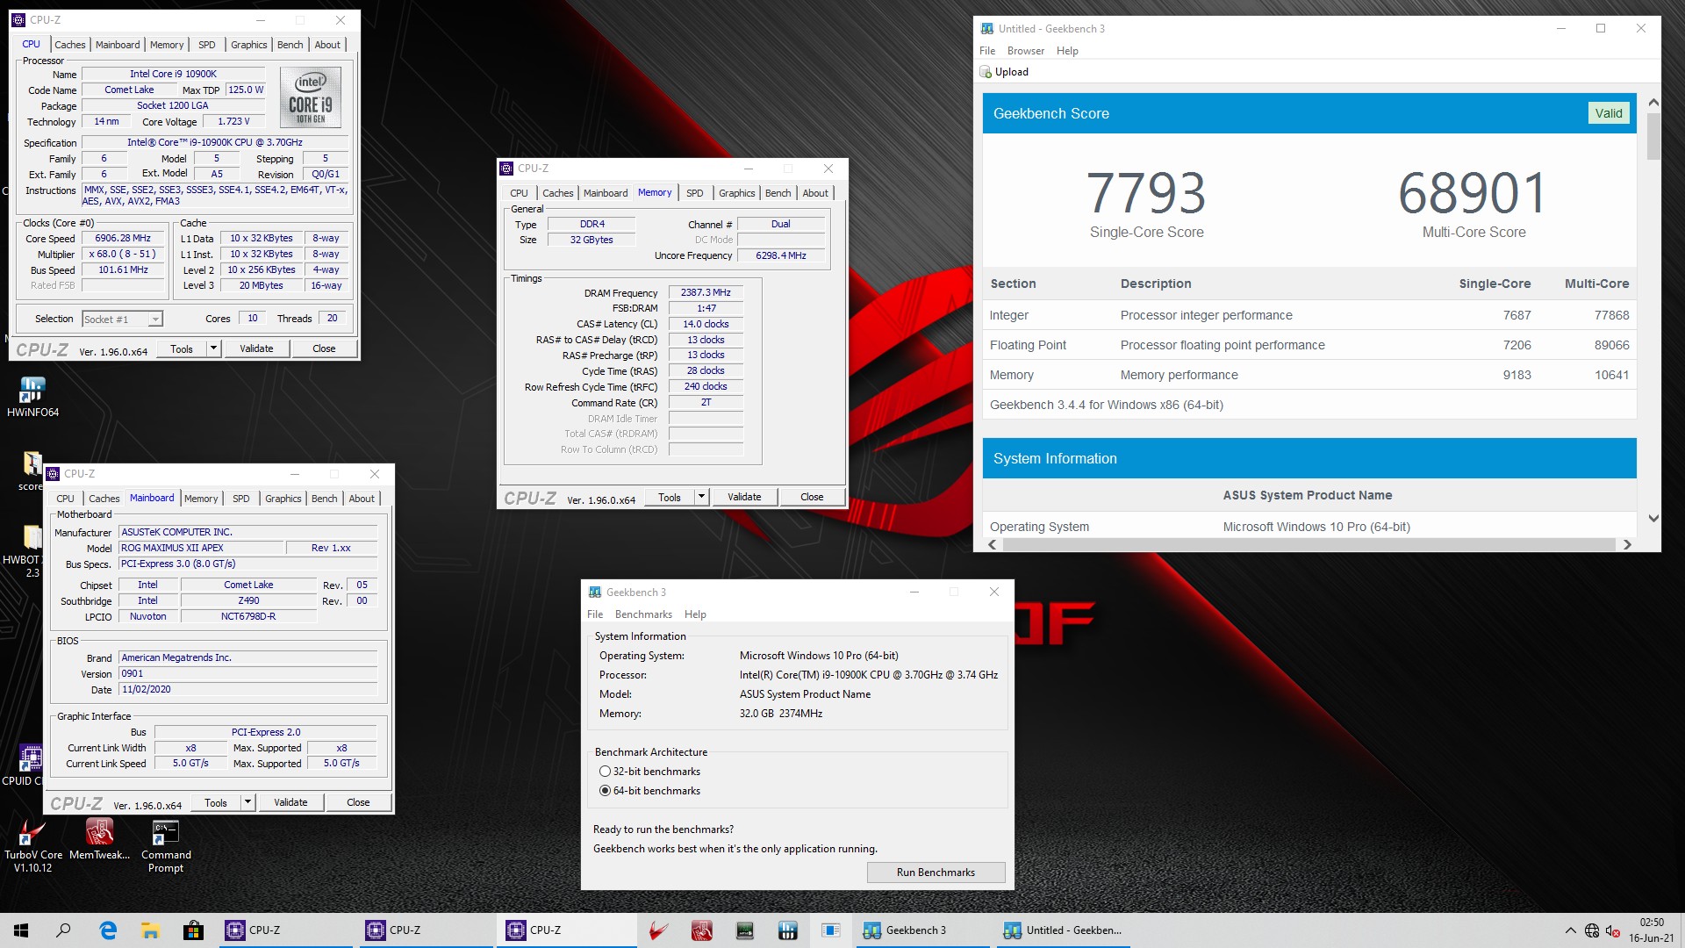1685x948 pixels.
Task: Open Memory tab in CPU-Z Mainboard window
Action: 201,499
